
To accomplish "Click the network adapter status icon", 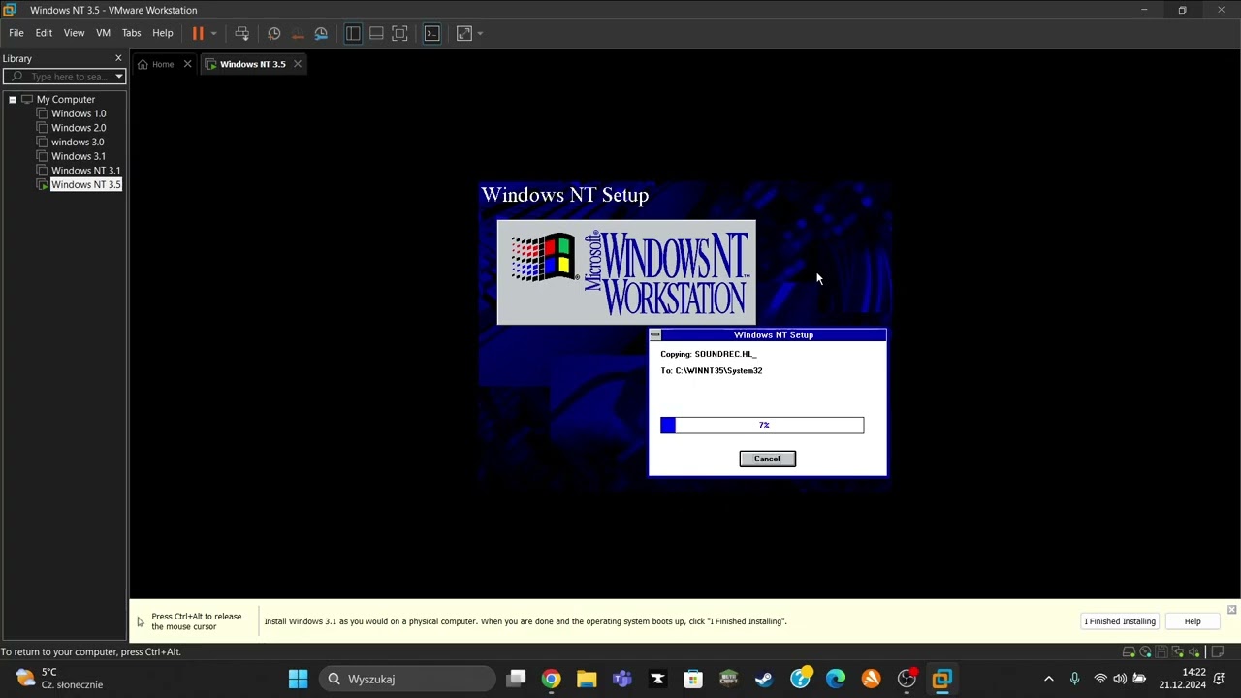I will click(1178, 651).
